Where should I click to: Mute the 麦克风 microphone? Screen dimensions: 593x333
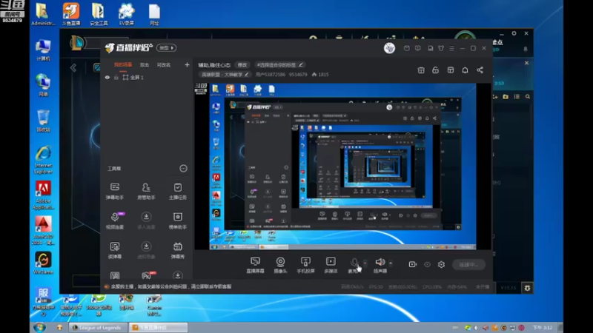click(354, 265)
